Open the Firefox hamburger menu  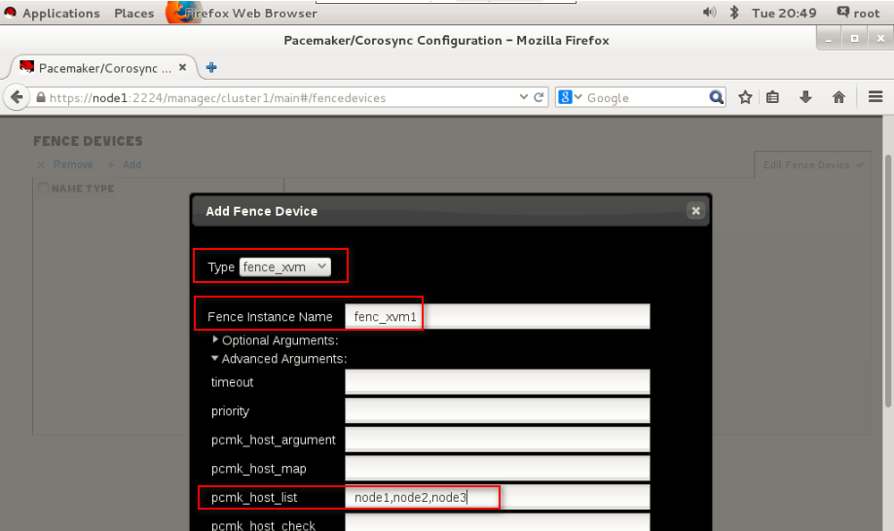tap(875, 96)
